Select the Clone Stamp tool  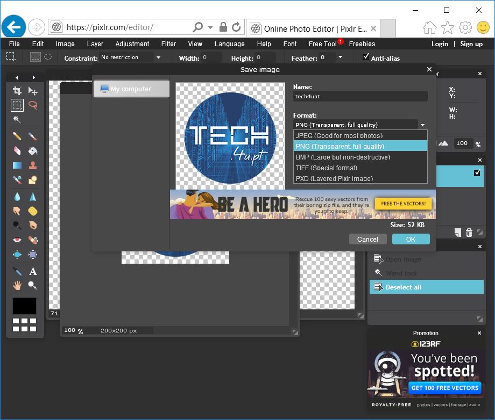(33, 165)
